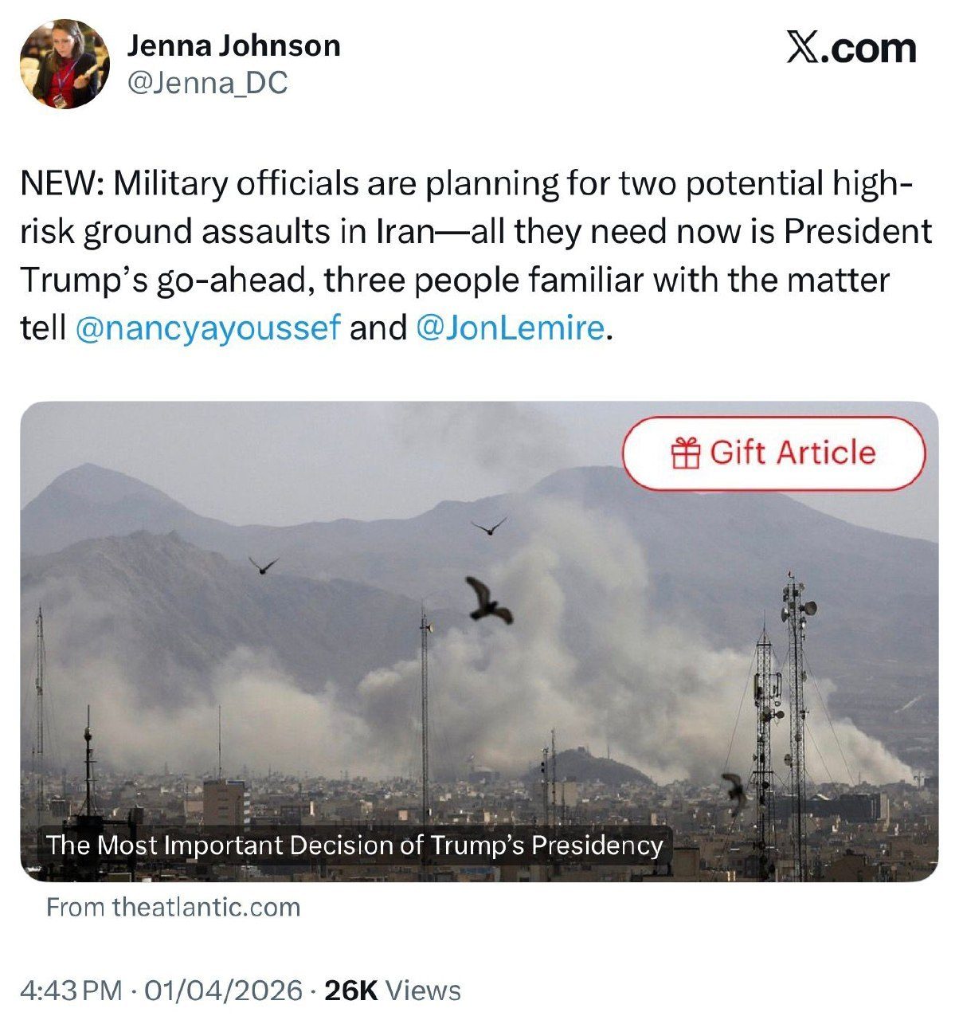Open the "Jenna Johnson" display name
The height and width of the screenshot is (1020, 959).
coord(234,46)
